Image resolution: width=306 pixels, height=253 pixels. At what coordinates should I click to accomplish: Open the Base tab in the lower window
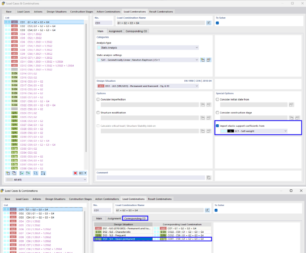click(x=7, y=199)
